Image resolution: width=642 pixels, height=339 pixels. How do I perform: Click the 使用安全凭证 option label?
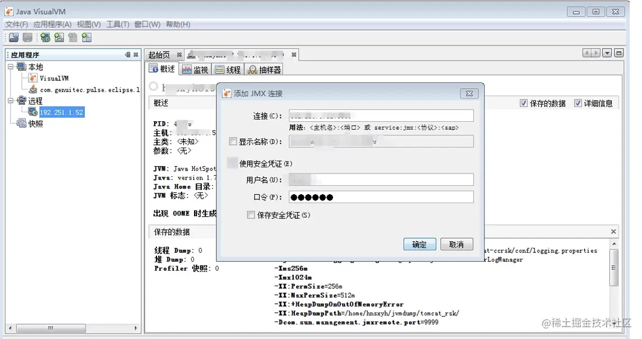point(266,164)
